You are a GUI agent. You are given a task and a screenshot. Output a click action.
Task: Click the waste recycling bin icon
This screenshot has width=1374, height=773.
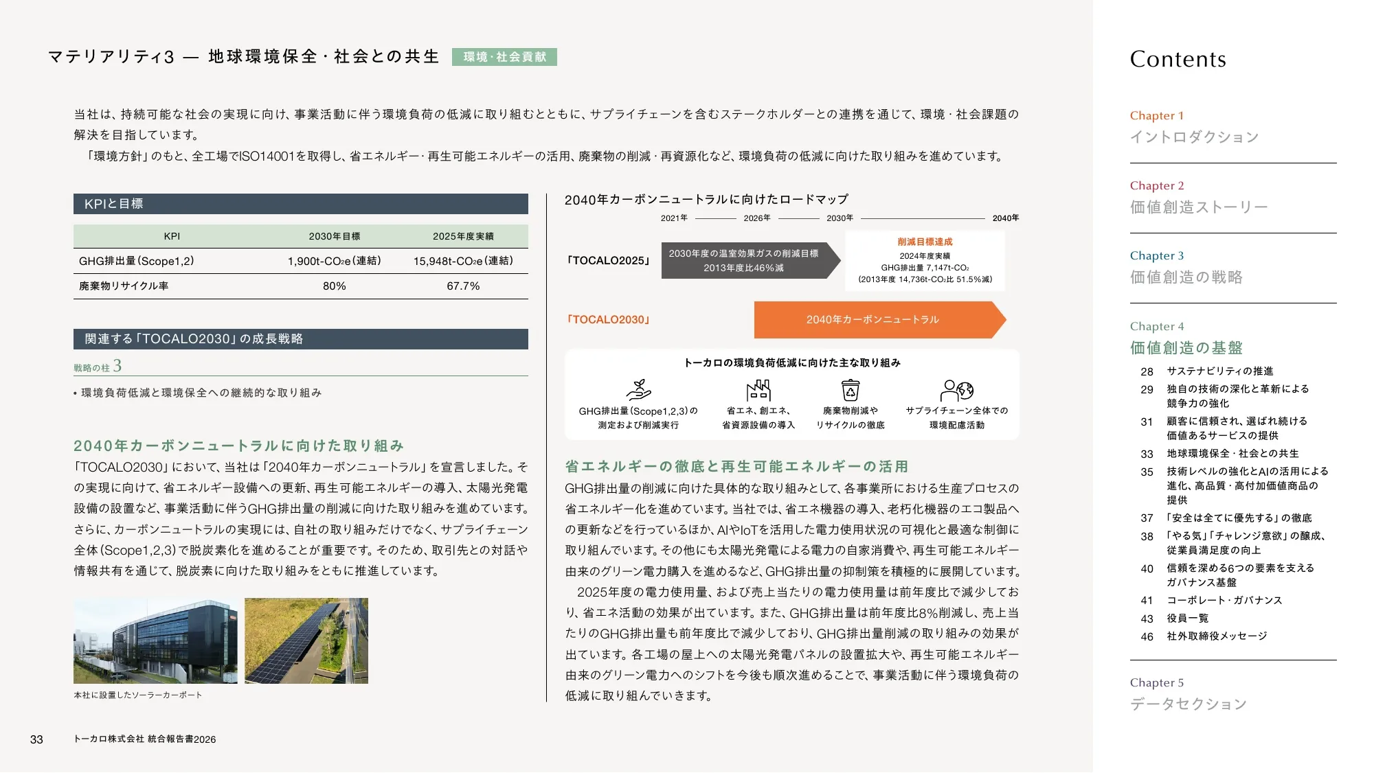coord(851,390)
